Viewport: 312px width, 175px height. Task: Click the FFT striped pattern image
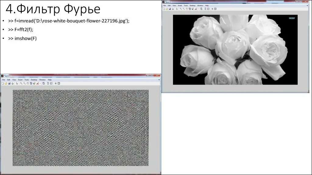[80, 128]
